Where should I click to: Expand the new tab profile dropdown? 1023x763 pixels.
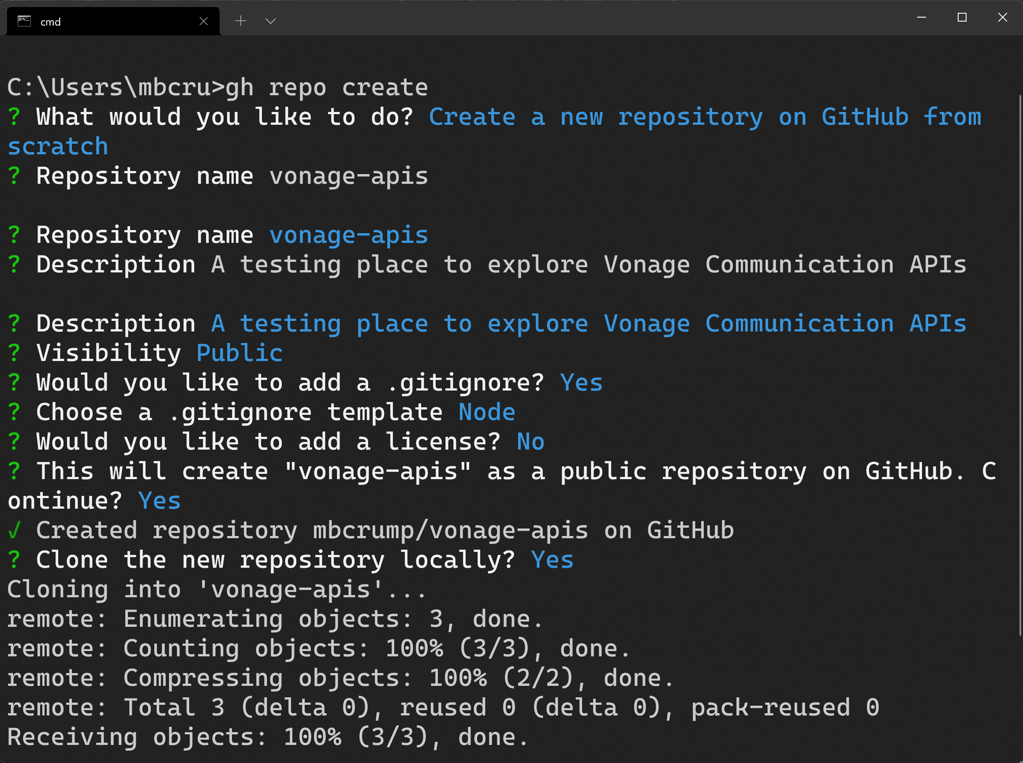271,21
